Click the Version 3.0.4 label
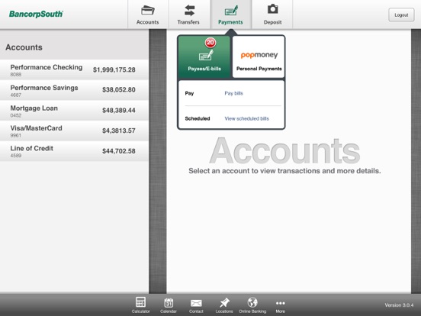Image resolution: width=421 pixels, height=316 pixels. click(399, 305)
